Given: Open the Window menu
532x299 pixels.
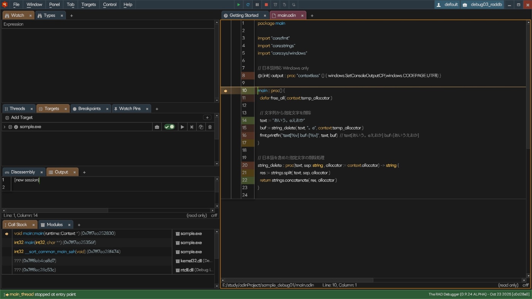Looking at the screenshot, I should [x=34, y=5].
